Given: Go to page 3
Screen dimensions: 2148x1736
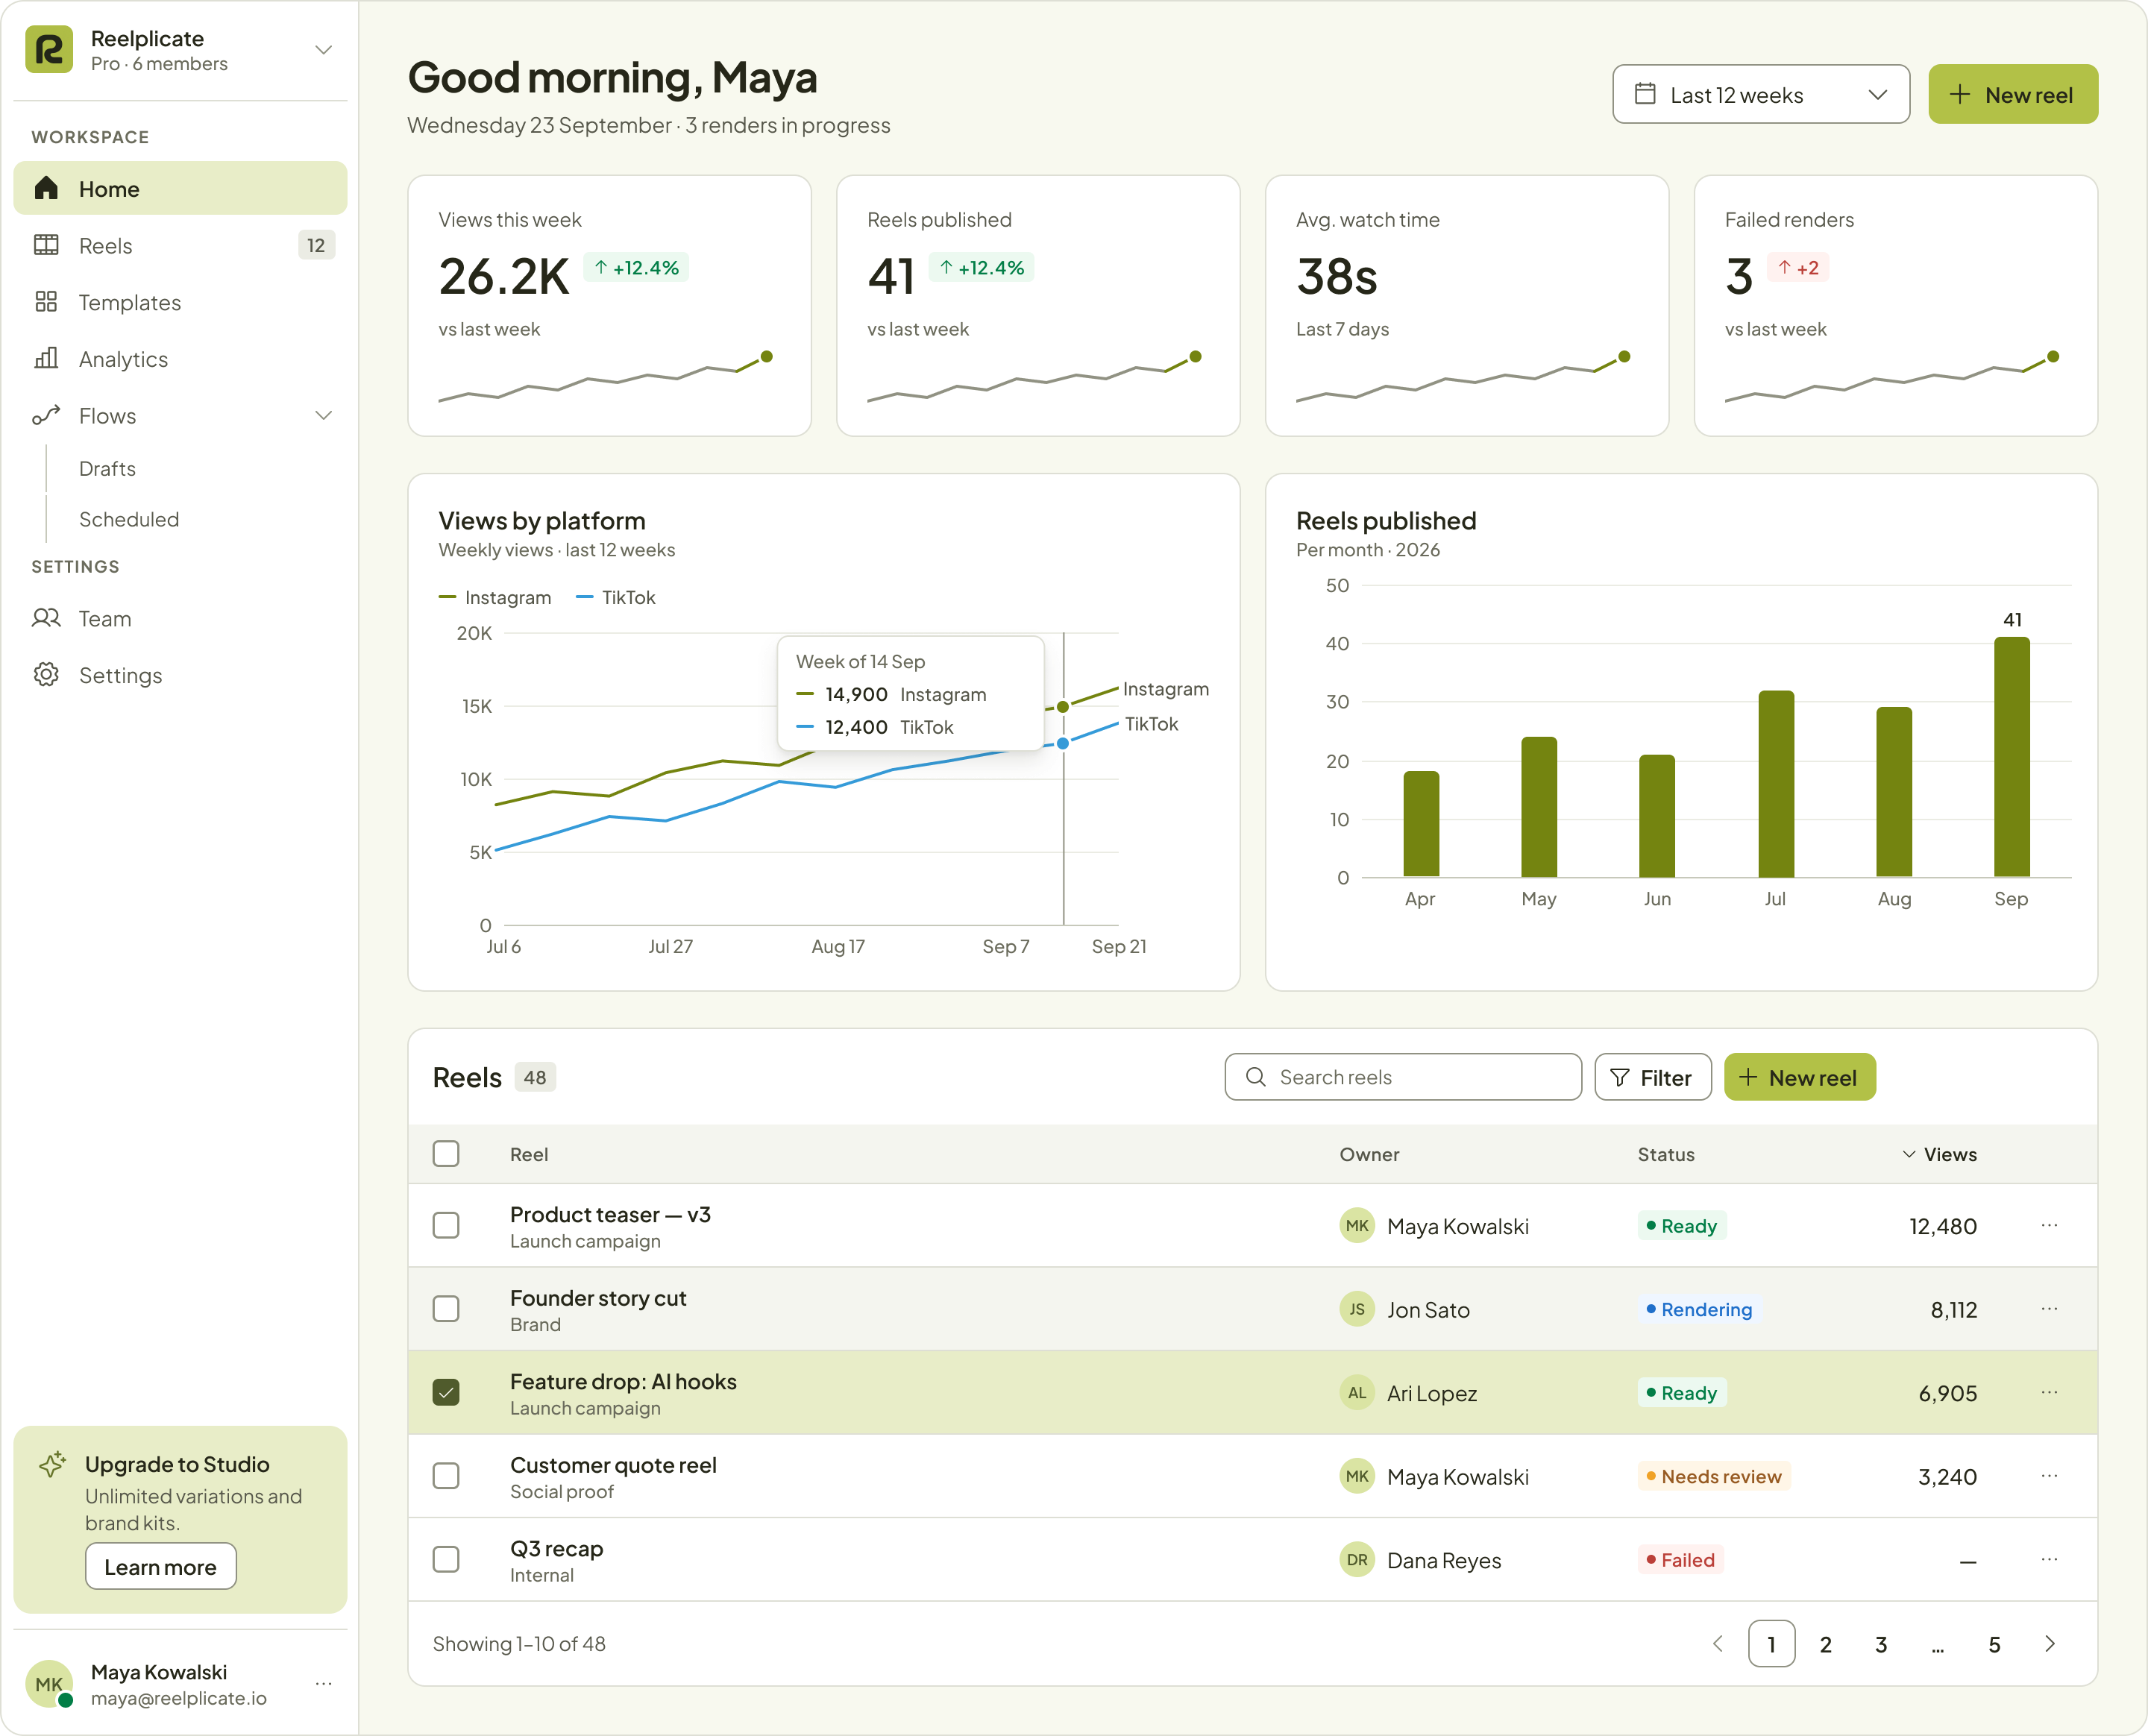Looking at the screenshot, I should click(1881, 1643).
